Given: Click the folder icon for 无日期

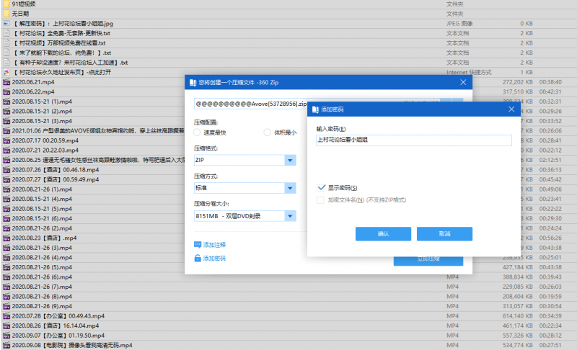Looking at the screenshot, I should (x=6, y=14).
